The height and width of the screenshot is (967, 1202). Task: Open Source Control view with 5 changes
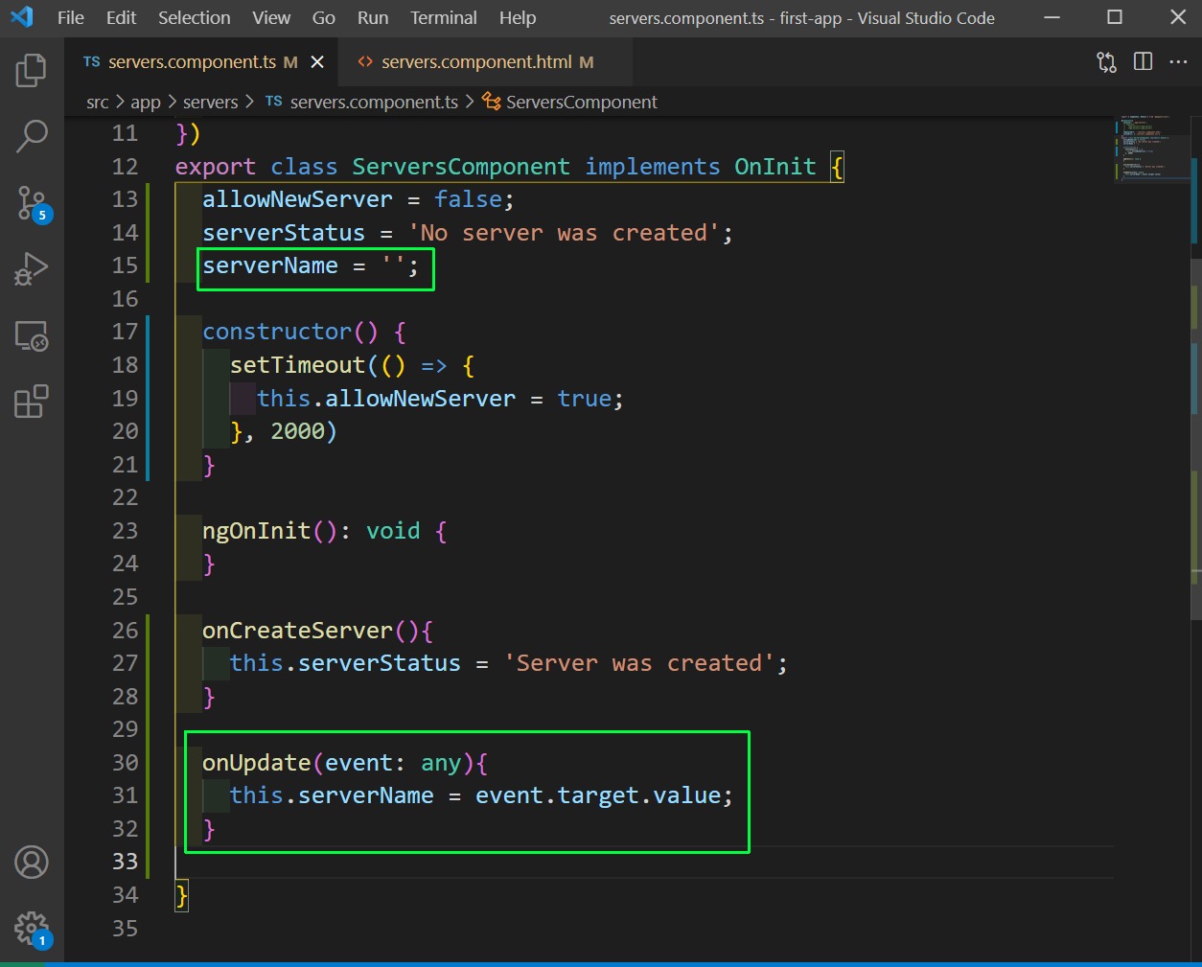pyautogui.click(x=32, y=203)
